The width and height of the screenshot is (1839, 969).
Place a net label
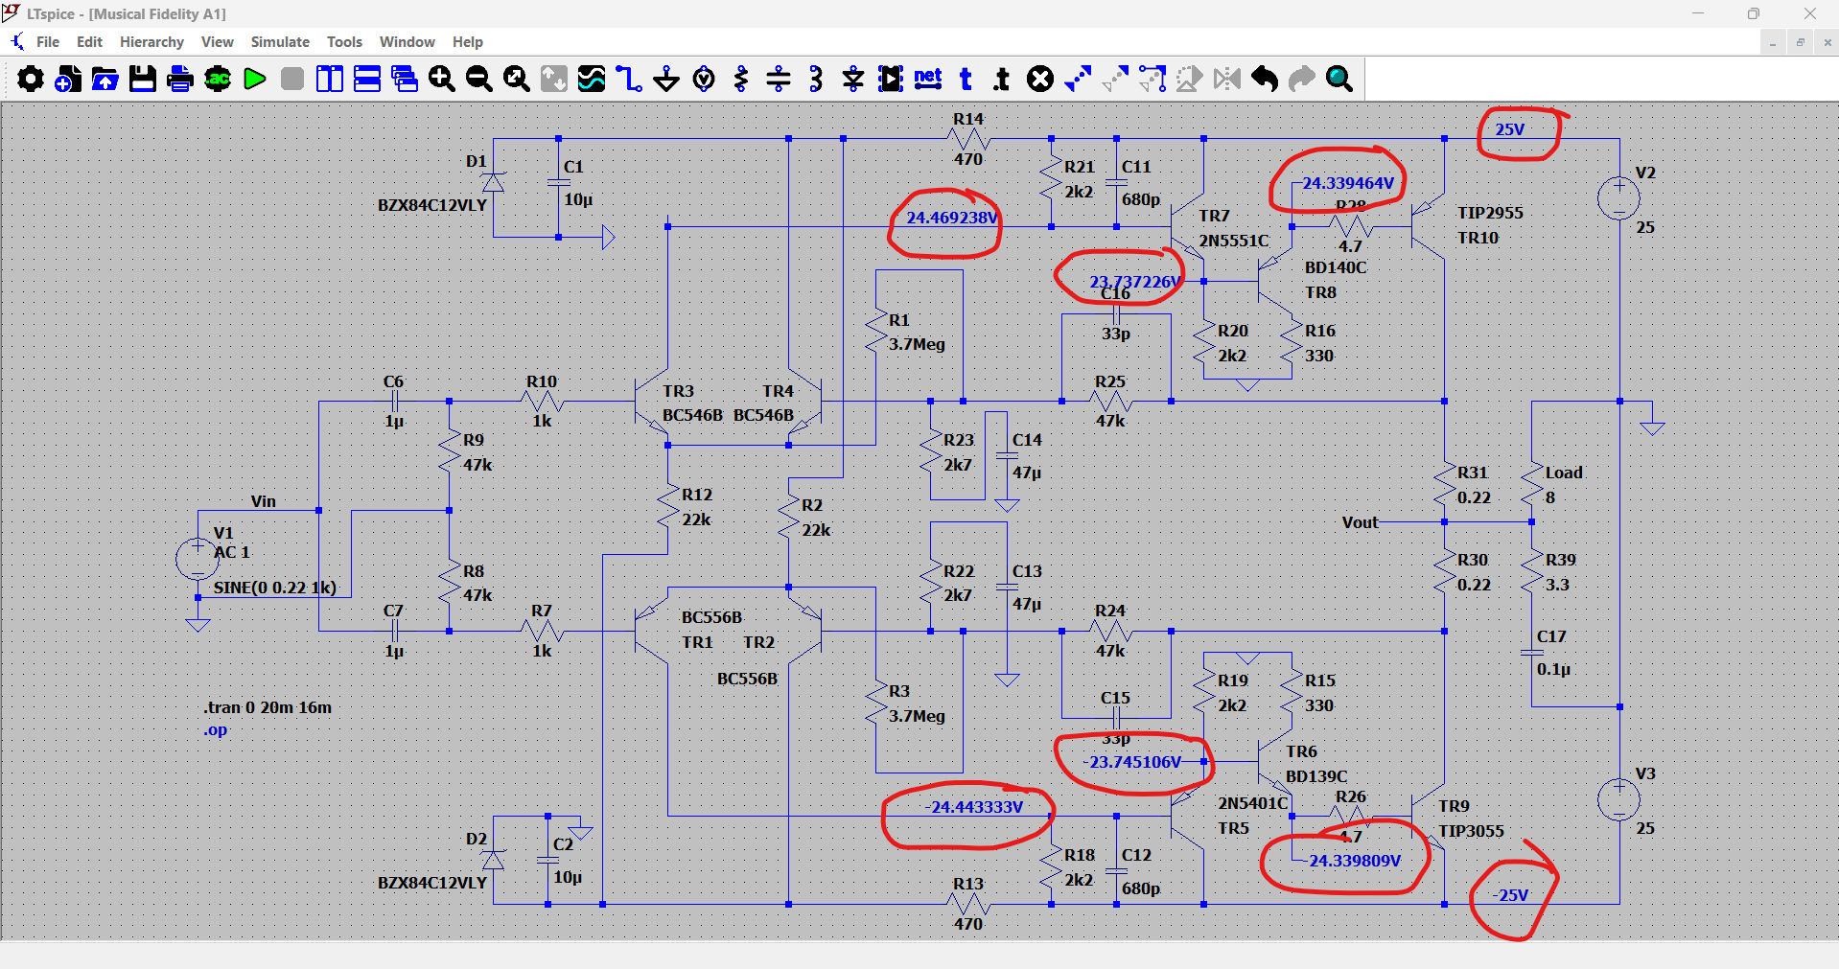pyautogui.click(x=928, y=79)
